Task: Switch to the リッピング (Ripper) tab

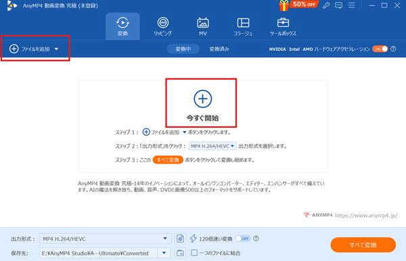Action: [x=162, y=26]
